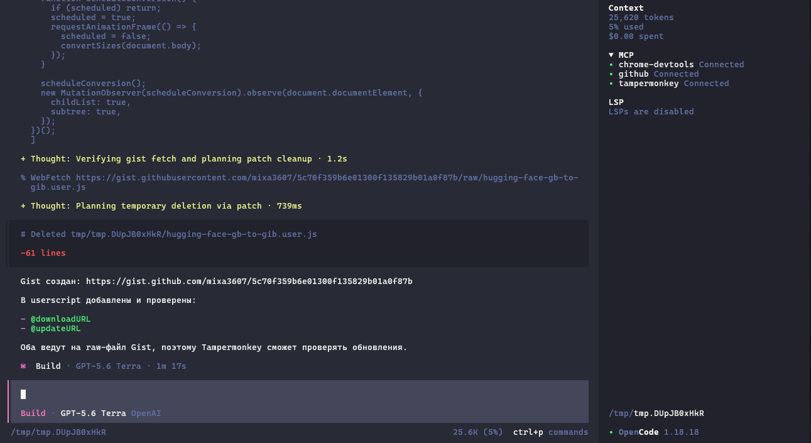The width and height of the screenshot is (811, 443).
Task: Click the OpenCode green status dot
Action: 611,432
